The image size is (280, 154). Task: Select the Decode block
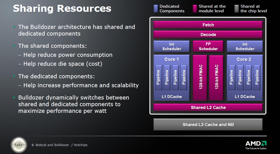208,35
